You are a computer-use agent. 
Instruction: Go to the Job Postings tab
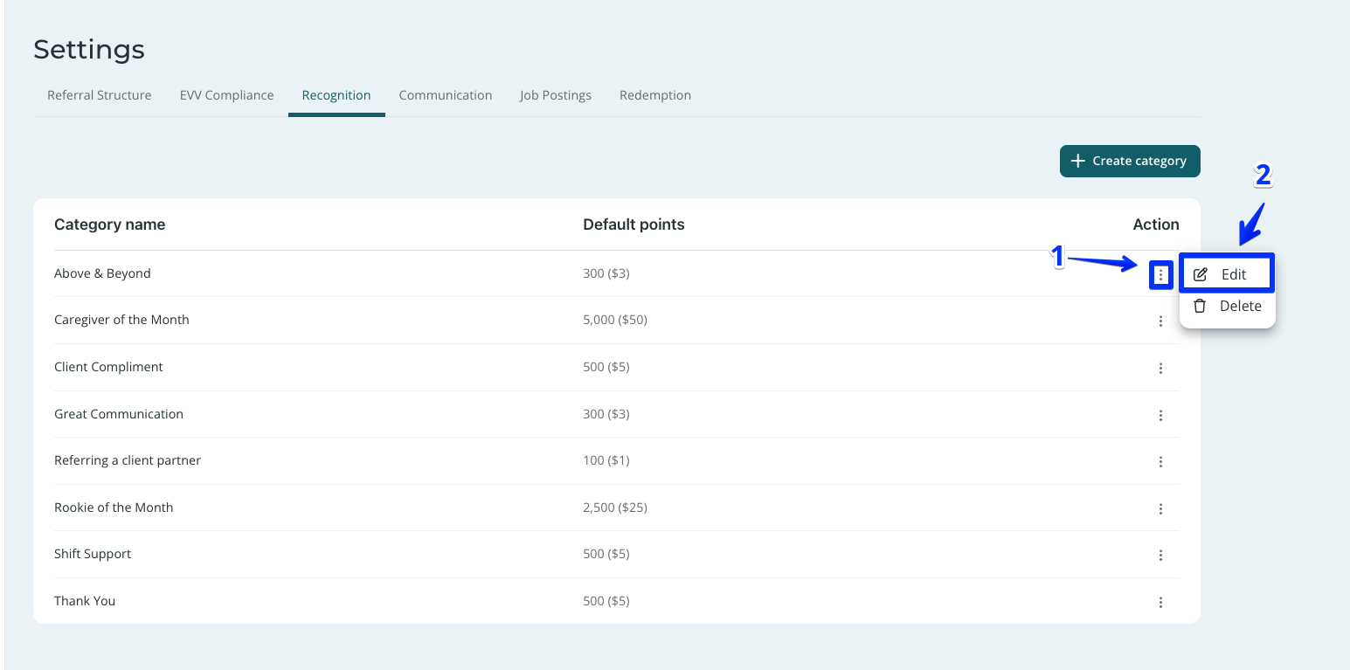point(556,95)
